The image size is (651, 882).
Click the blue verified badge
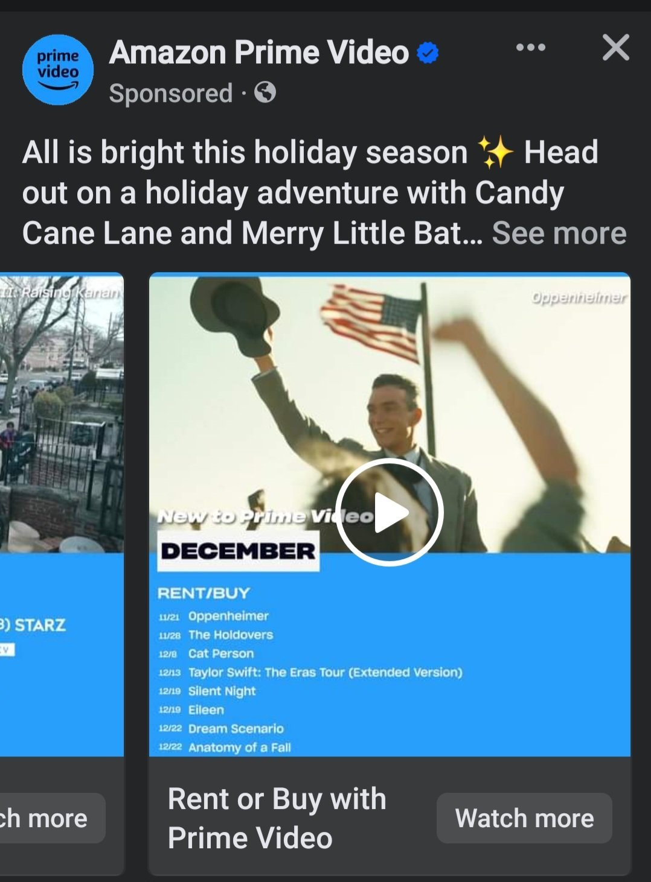[x=428, y=53]
